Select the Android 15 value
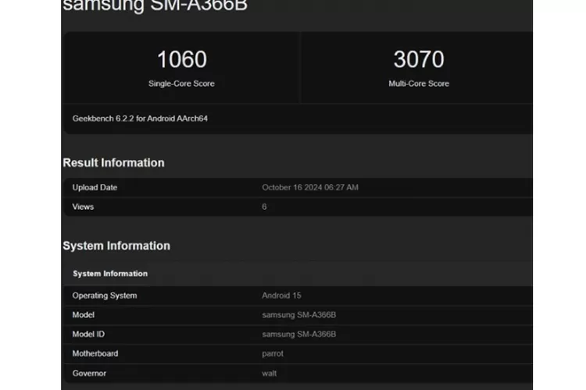This screenshot has height=390, width=586. (x=281, y=296)
